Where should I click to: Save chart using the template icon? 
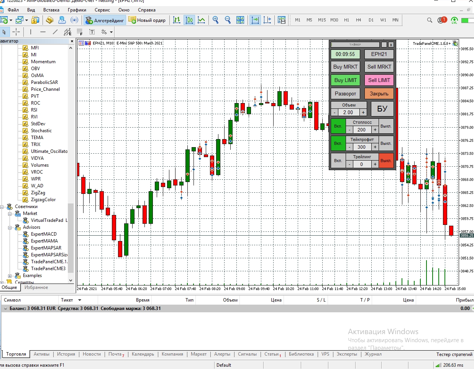(282, 20)
